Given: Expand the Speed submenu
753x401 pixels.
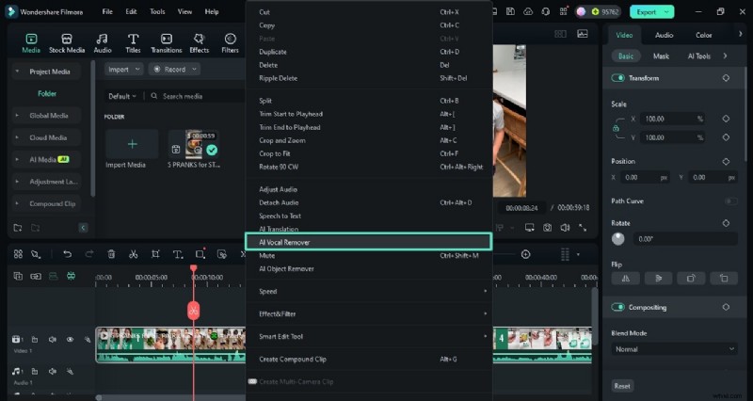Looking at the screenshot, I should 369,291.
